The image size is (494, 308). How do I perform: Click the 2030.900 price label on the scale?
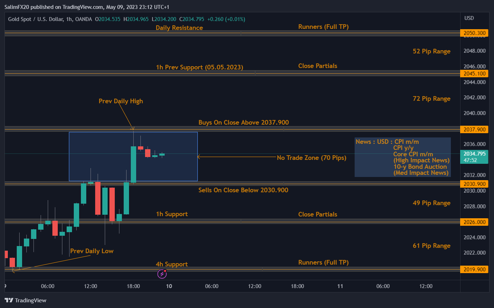click(474, 184)
